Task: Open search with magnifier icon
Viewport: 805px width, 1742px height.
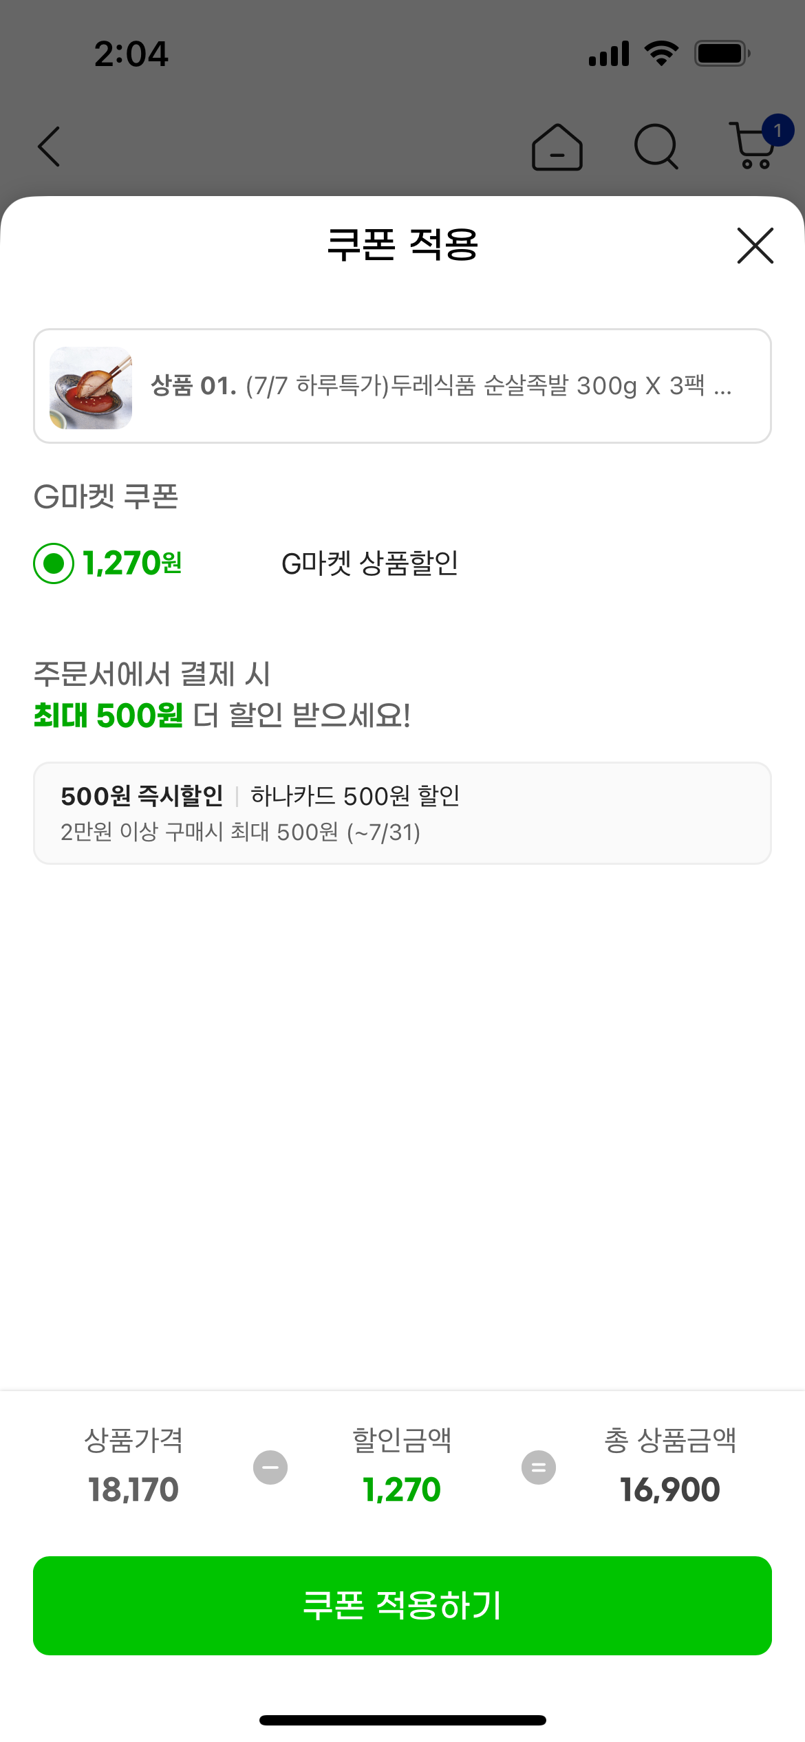Action: tap(656, 147)
